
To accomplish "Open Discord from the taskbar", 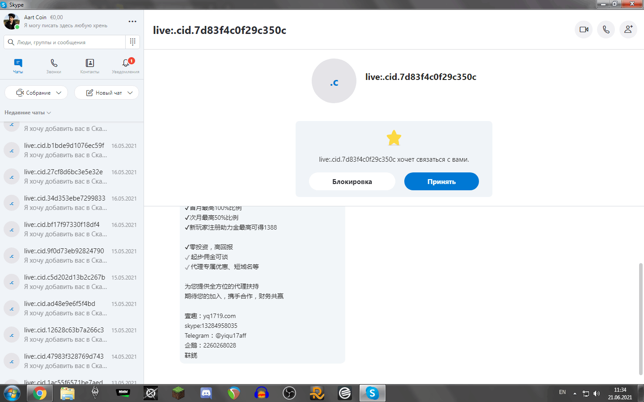I will [x=206, y=393].
